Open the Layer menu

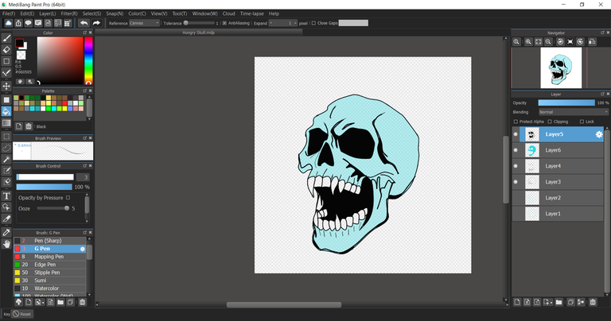48,14
